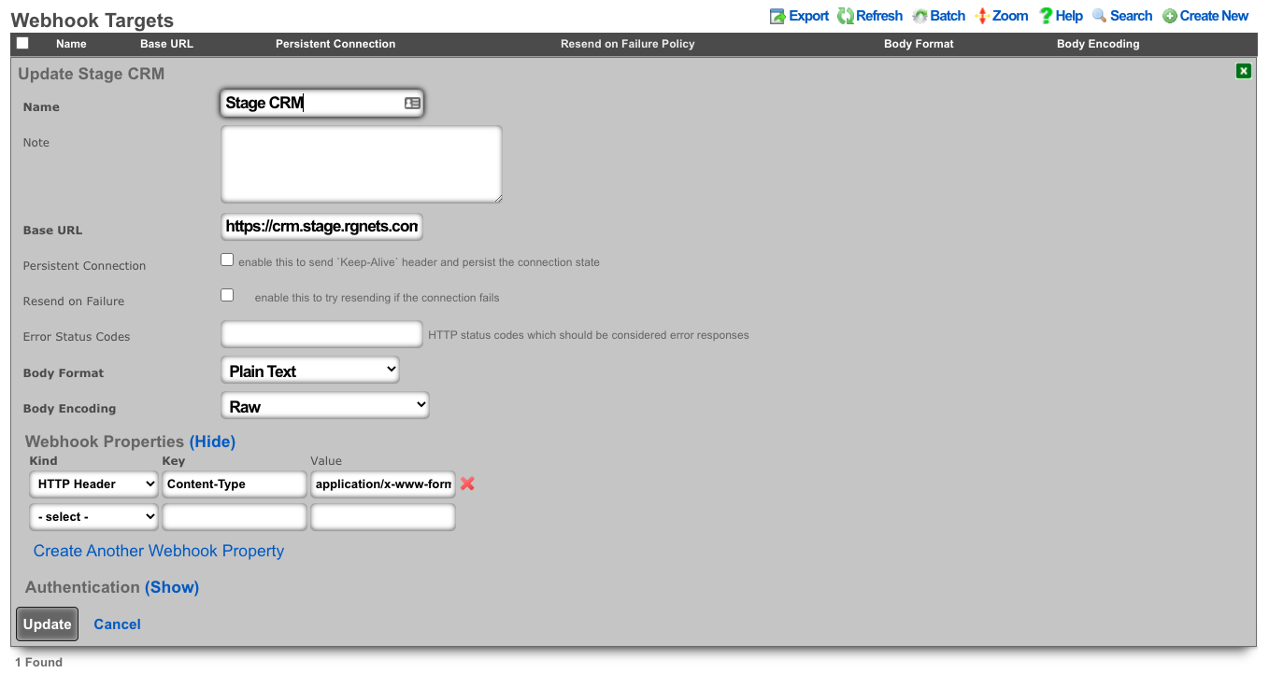This screenshot has height=673, width=1269.
Task: Open the Body Encoding dropdown
Action: pos(325,406)
